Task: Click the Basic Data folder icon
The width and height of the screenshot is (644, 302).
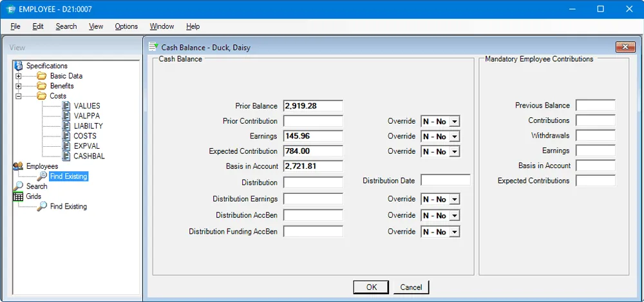Action: click(41, 75)
